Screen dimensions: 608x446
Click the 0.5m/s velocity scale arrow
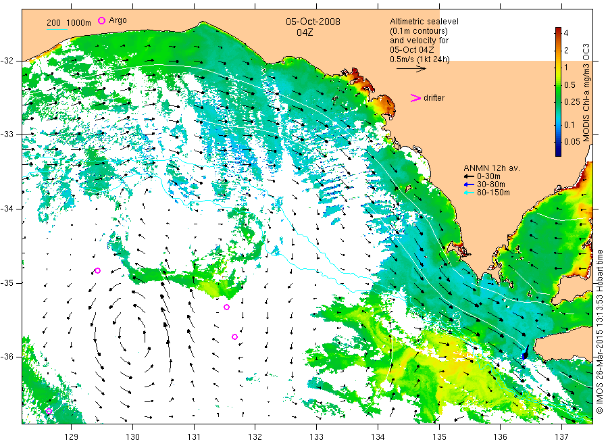point(411,69)
